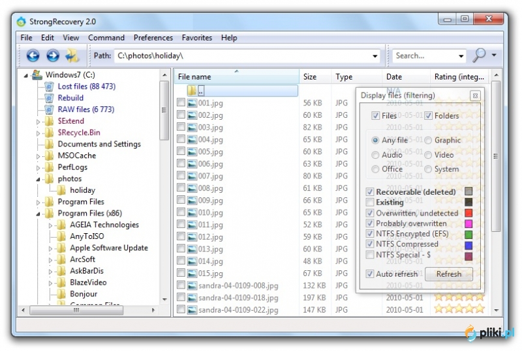
Task: Open the Path dropdown arrow
Action: point(375,56)
